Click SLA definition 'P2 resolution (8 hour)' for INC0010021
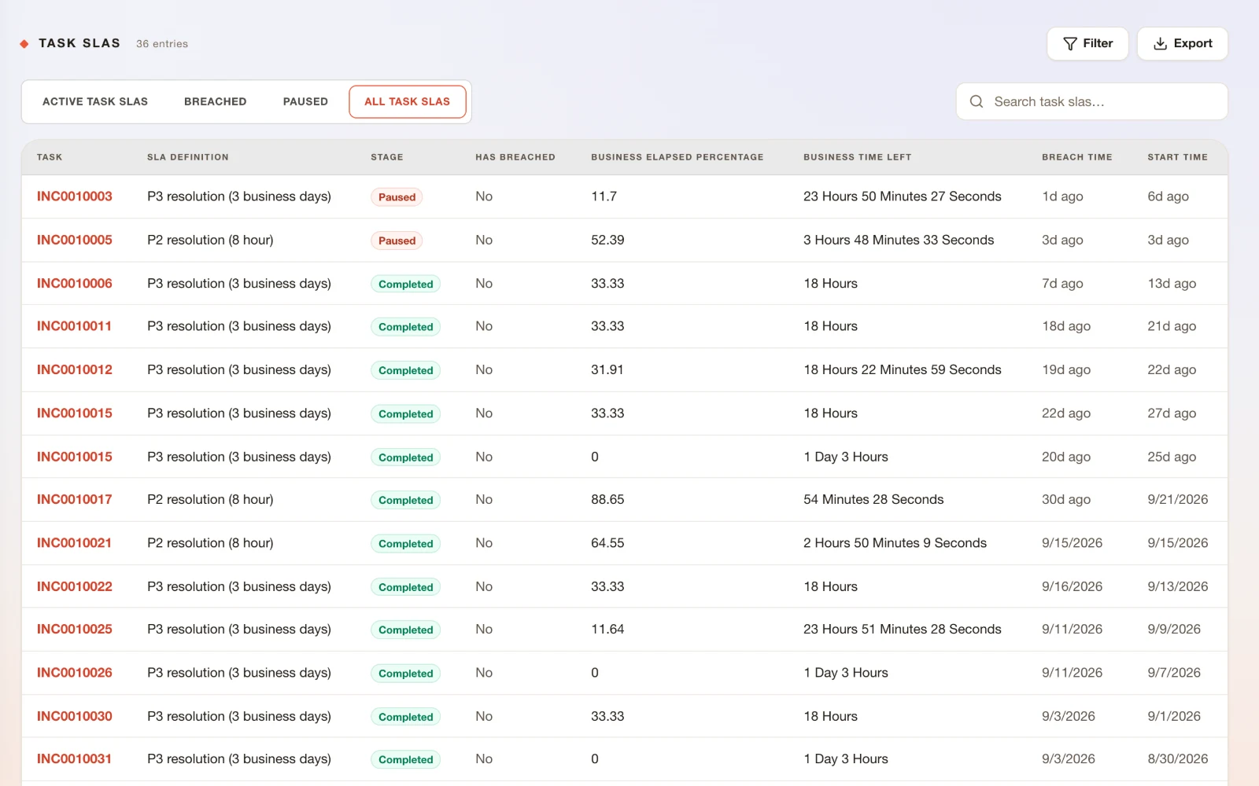This screenshot has height=786, width=1259. tap(210, 542)
